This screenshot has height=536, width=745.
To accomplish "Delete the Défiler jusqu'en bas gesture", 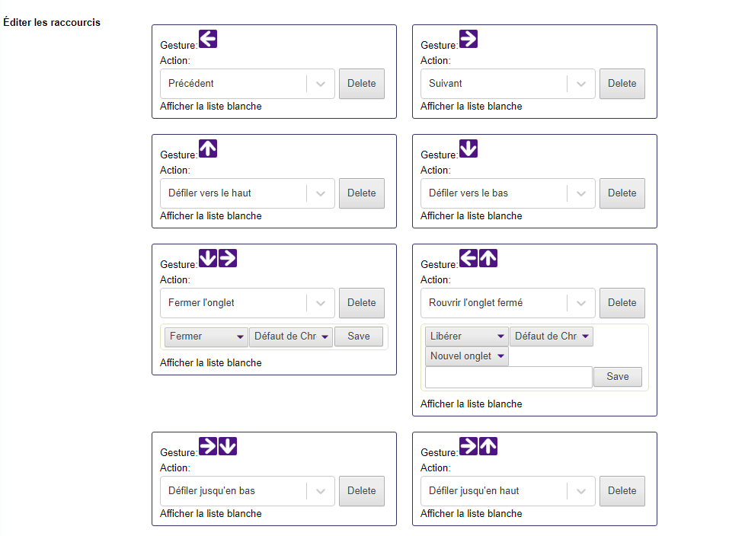I will point(362,491).
